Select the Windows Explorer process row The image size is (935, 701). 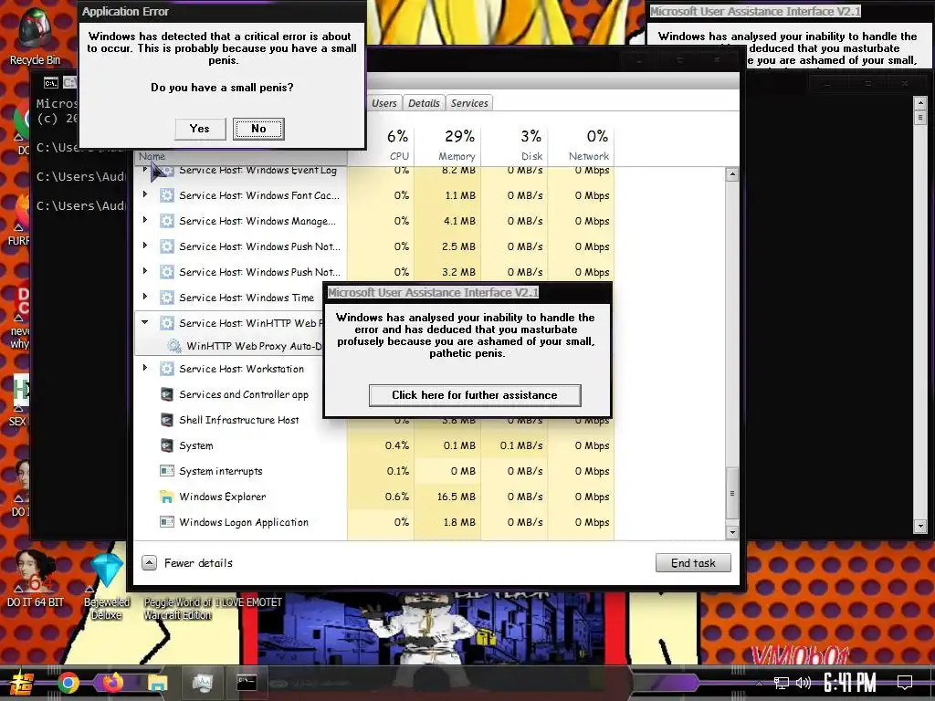[374, 497]
